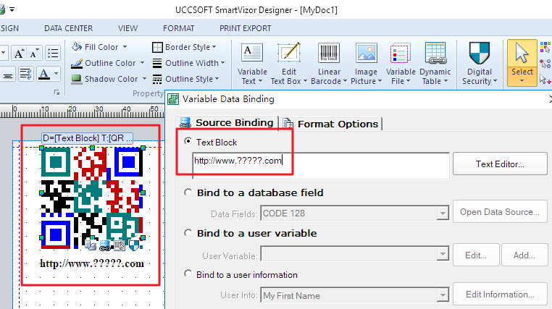
Task: Open the PRINT EXPORT ribbon tab
Action: point(246,28)
